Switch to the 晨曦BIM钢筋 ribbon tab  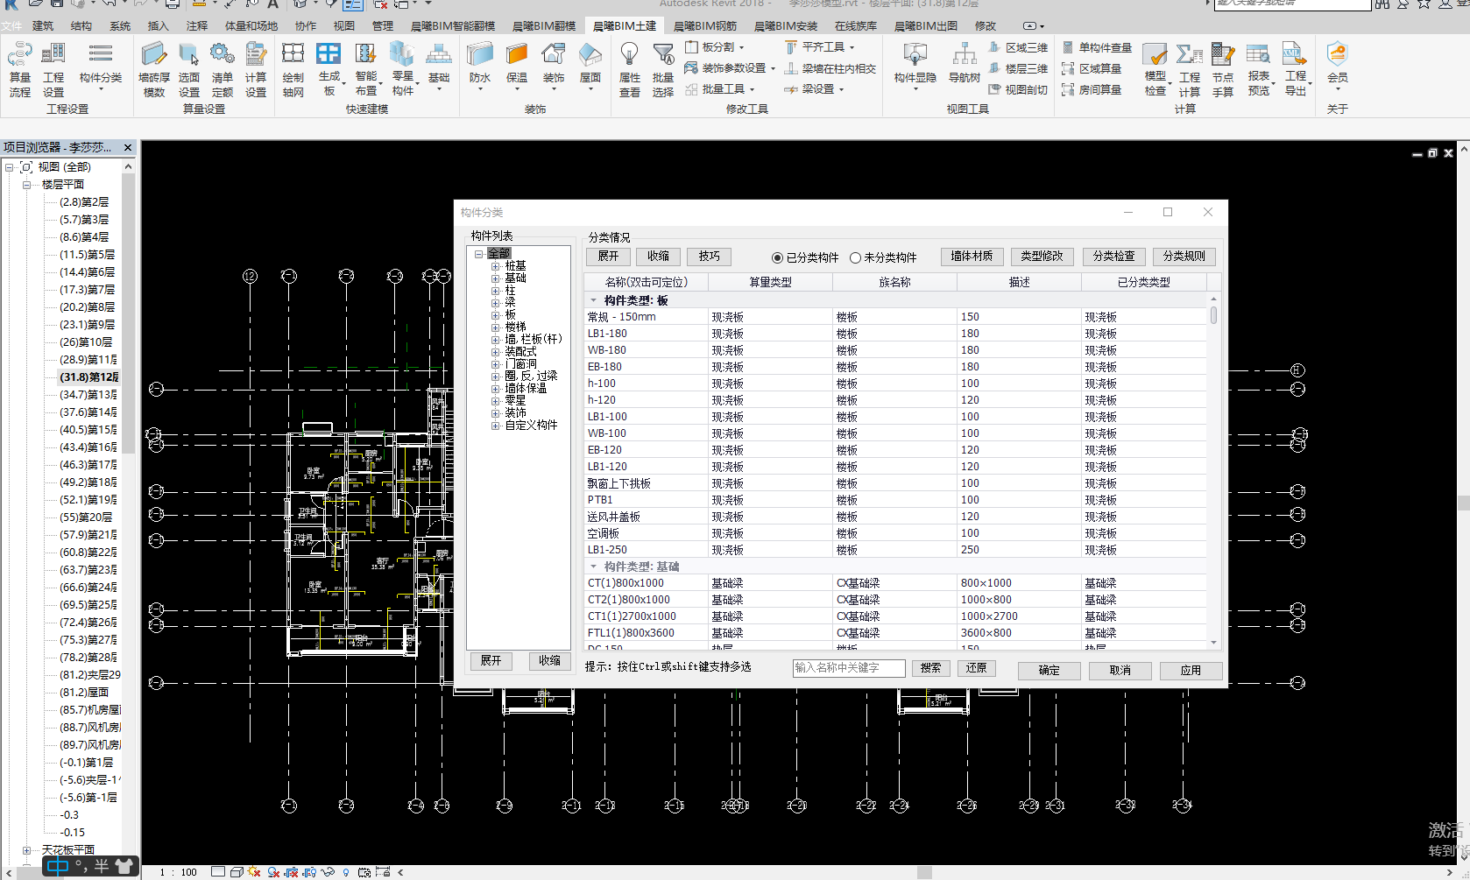704,26
